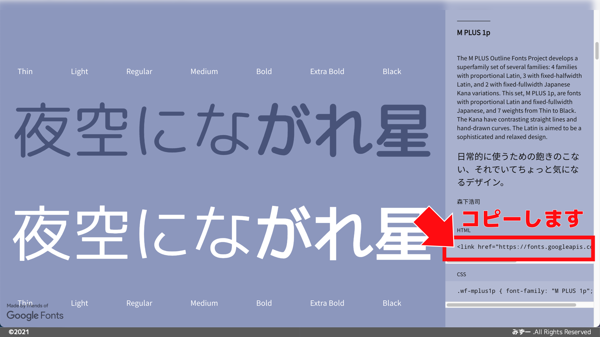Select the Extra Bold weight in top row
The height and width of the screenshot is (337, 600).
[x=327, y=71]
